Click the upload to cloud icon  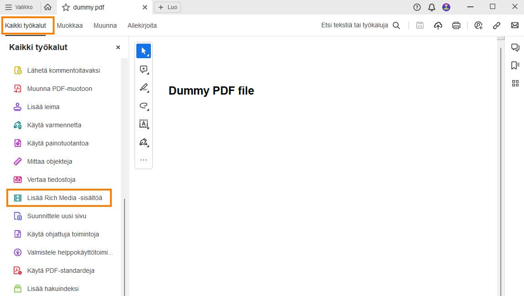[x=438, y=25]
